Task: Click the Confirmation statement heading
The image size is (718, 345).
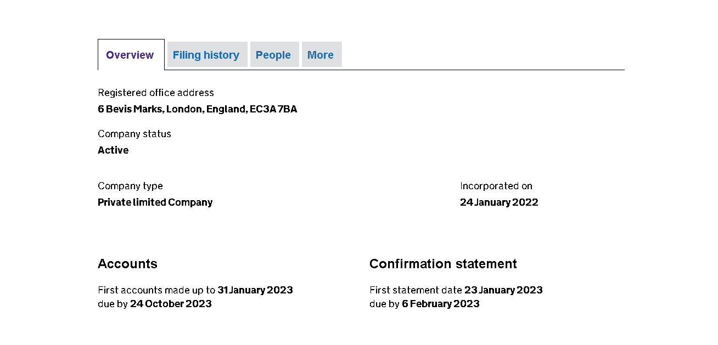Action: (443, 264)
